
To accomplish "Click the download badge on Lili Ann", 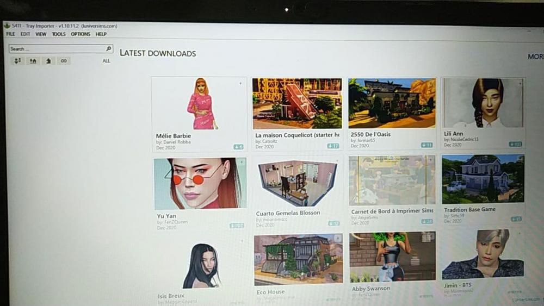I will click(x=516, y=144).
